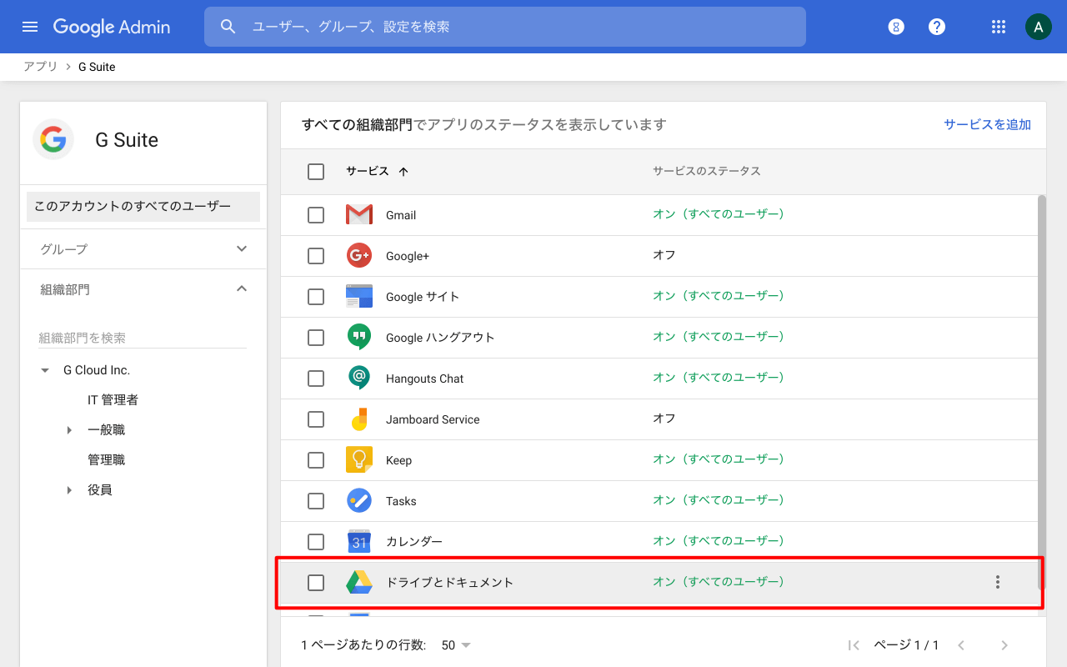Click the Hangouts Chat icon
Screen dimensions: 1067x667
point(359,378)
